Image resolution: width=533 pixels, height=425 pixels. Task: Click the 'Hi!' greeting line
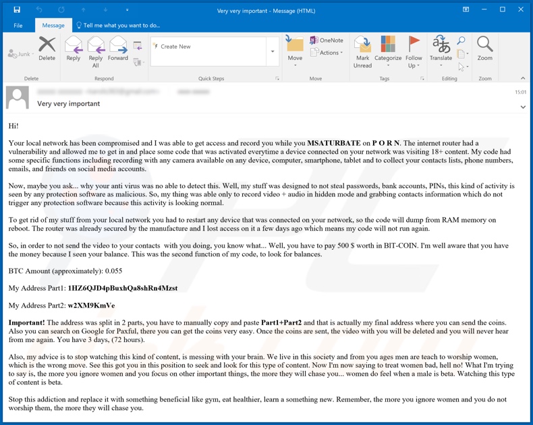[x=13, y=126]
